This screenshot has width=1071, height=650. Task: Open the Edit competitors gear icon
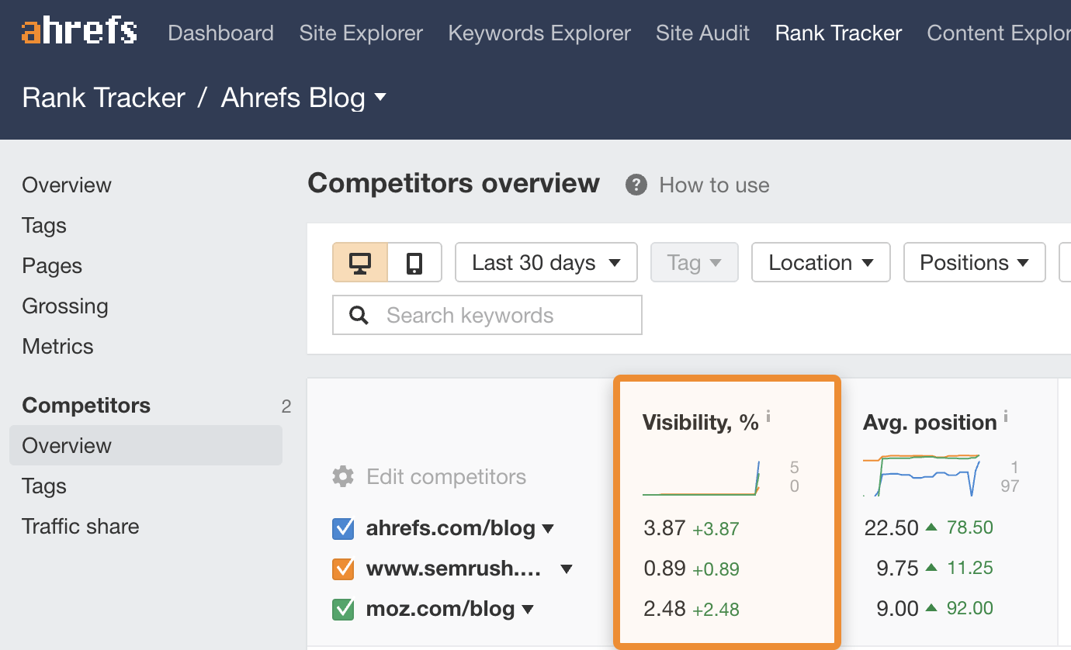pos(342,478)
